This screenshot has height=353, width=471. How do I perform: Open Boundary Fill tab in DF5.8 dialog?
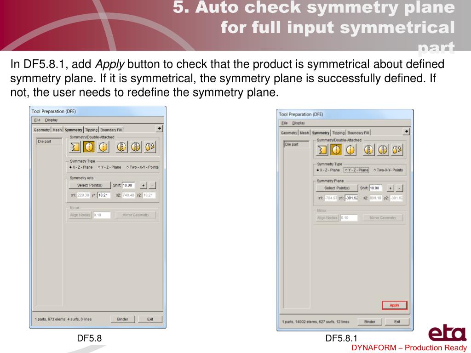[x=111, y=130]
